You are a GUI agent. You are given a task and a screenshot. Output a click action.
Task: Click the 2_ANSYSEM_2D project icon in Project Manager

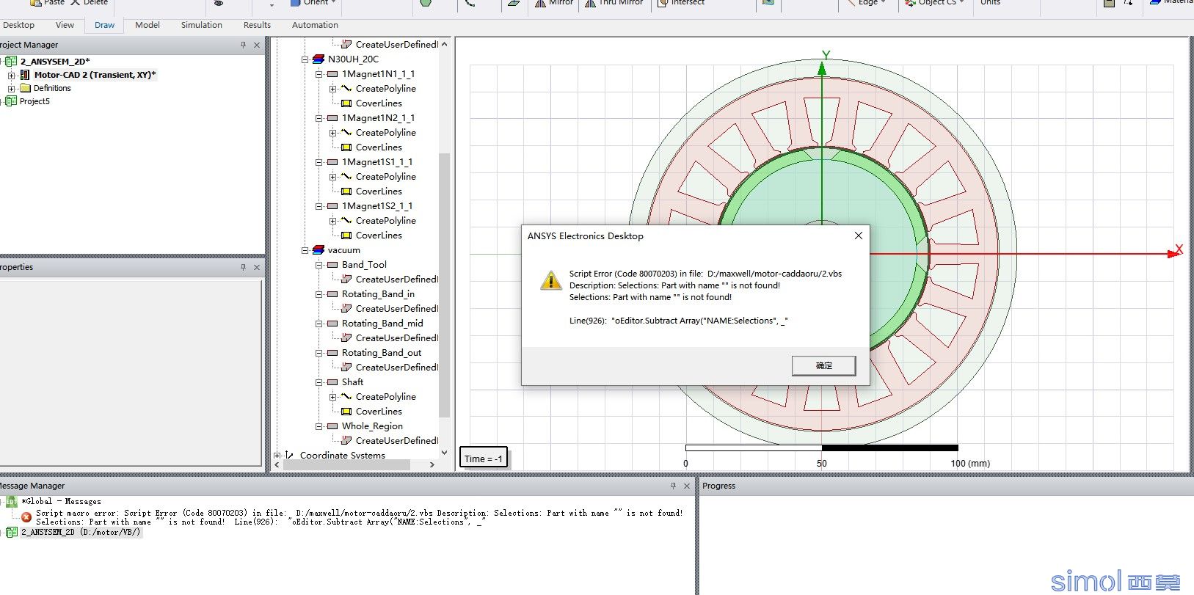pos(11,62)
